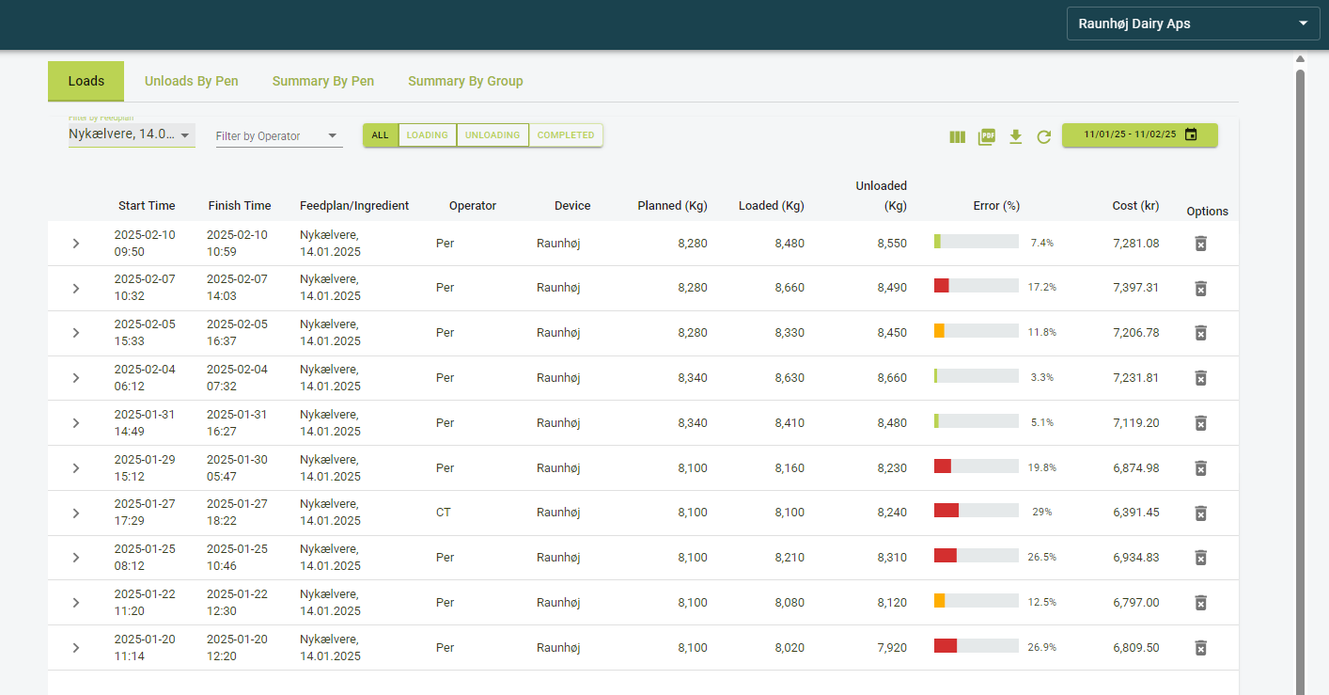Click the Operator column header
The height and width of the screenshot is (695, 1329).
point(473,206)
